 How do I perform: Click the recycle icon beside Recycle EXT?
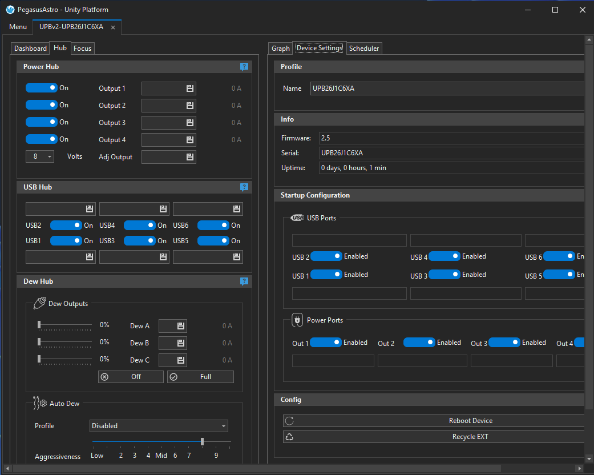coord(289,436)
